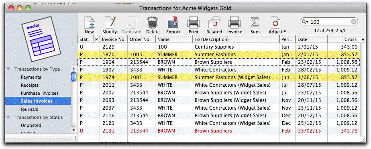Click sidebar scrollbar up arrow
This screenshot has width=371, height=149.
point(73,68)
